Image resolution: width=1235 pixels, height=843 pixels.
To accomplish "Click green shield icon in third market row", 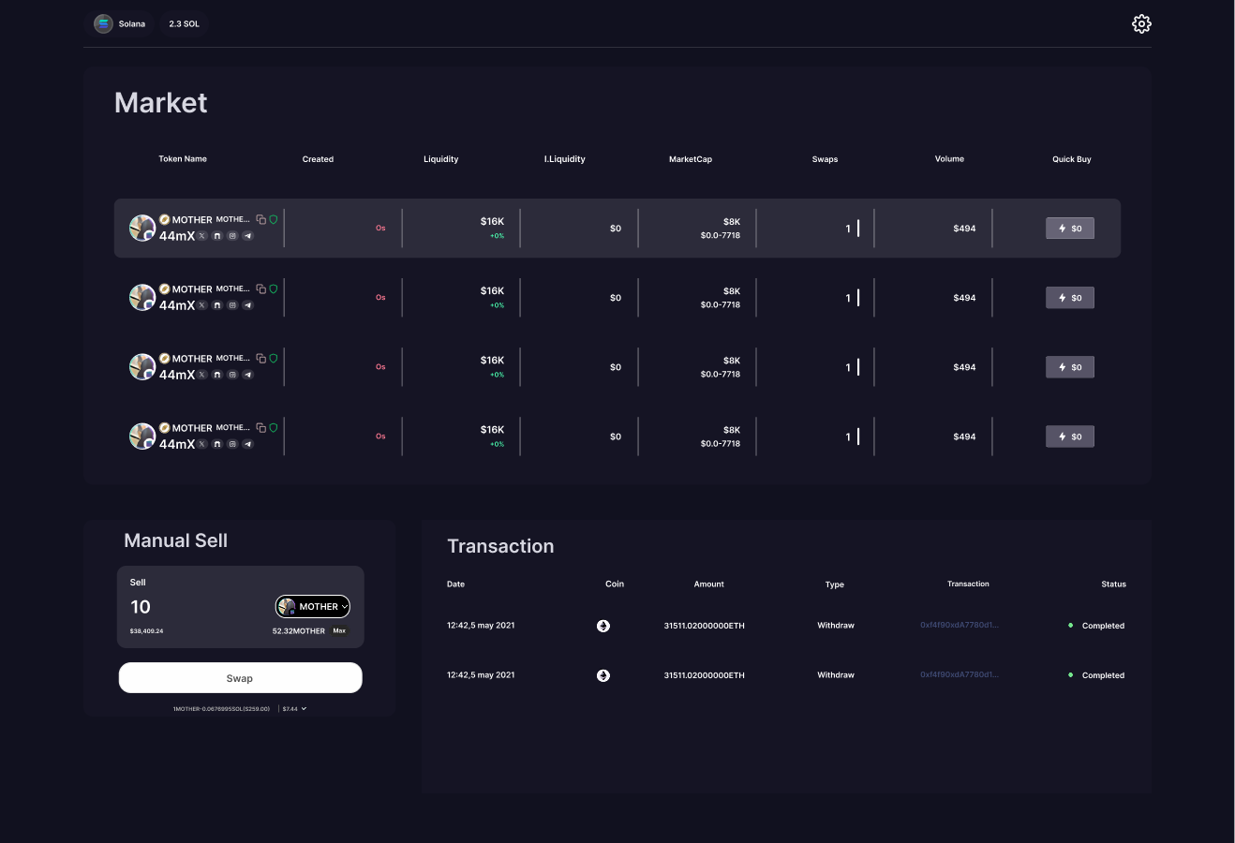I will (274, 358).
